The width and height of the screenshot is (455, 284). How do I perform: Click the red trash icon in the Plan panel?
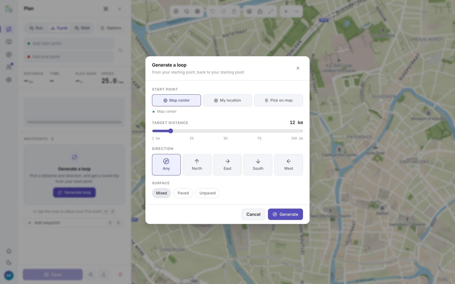tap(120, 275)
